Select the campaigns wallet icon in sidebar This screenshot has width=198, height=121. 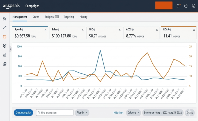pos(5,37)
